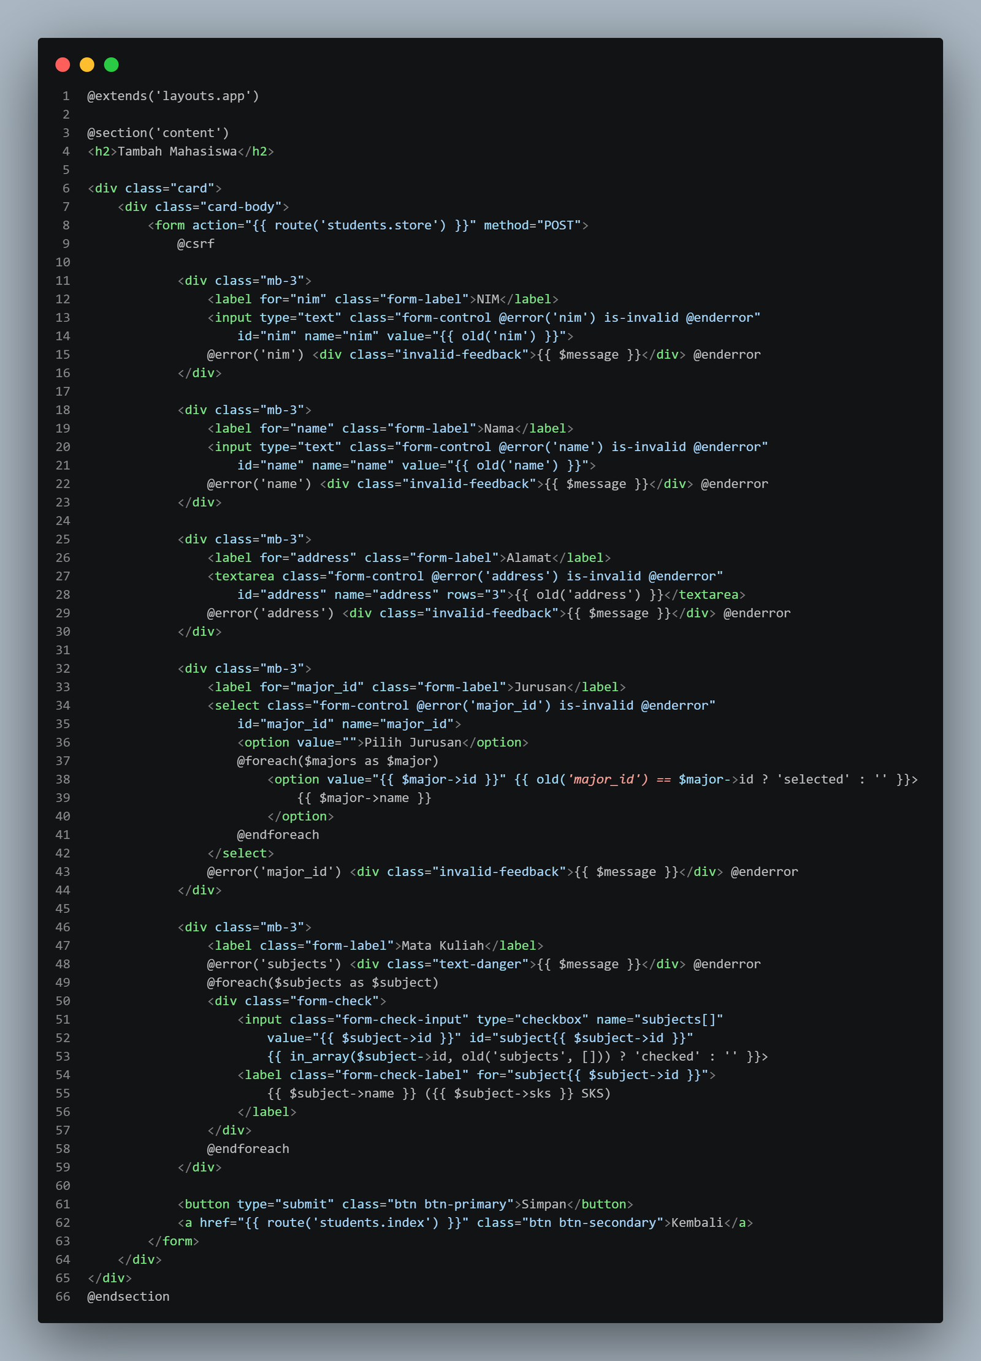Click the "@error('subjects')" text-danger line
981x1361 pixels.
point(484,964)
